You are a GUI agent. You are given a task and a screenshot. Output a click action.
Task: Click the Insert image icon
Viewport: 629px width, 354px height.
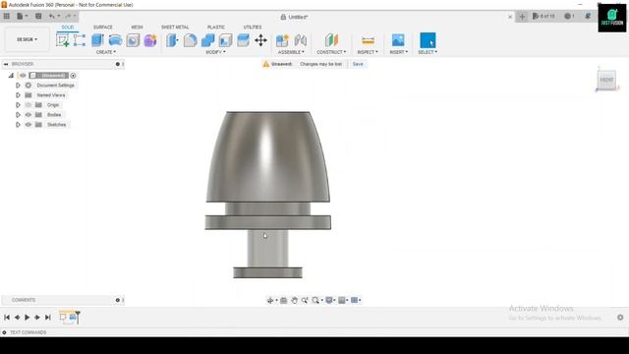click(398, 40)
